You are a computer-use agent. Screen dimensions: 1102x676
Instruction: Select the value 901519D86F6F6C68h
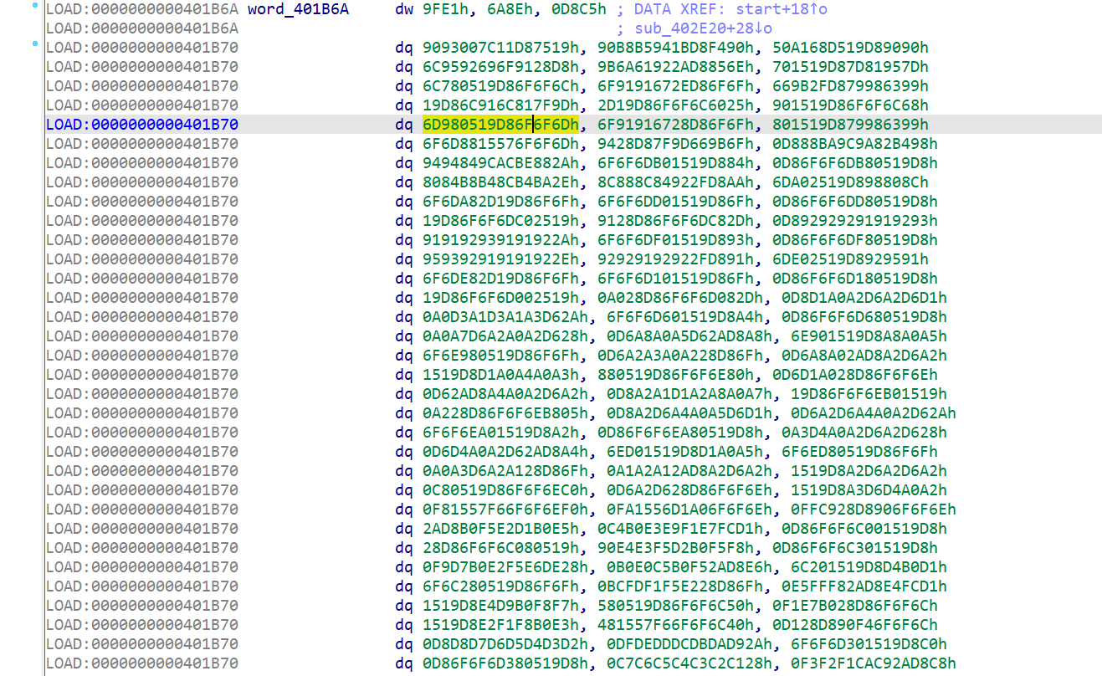click(x=850, y=105)
